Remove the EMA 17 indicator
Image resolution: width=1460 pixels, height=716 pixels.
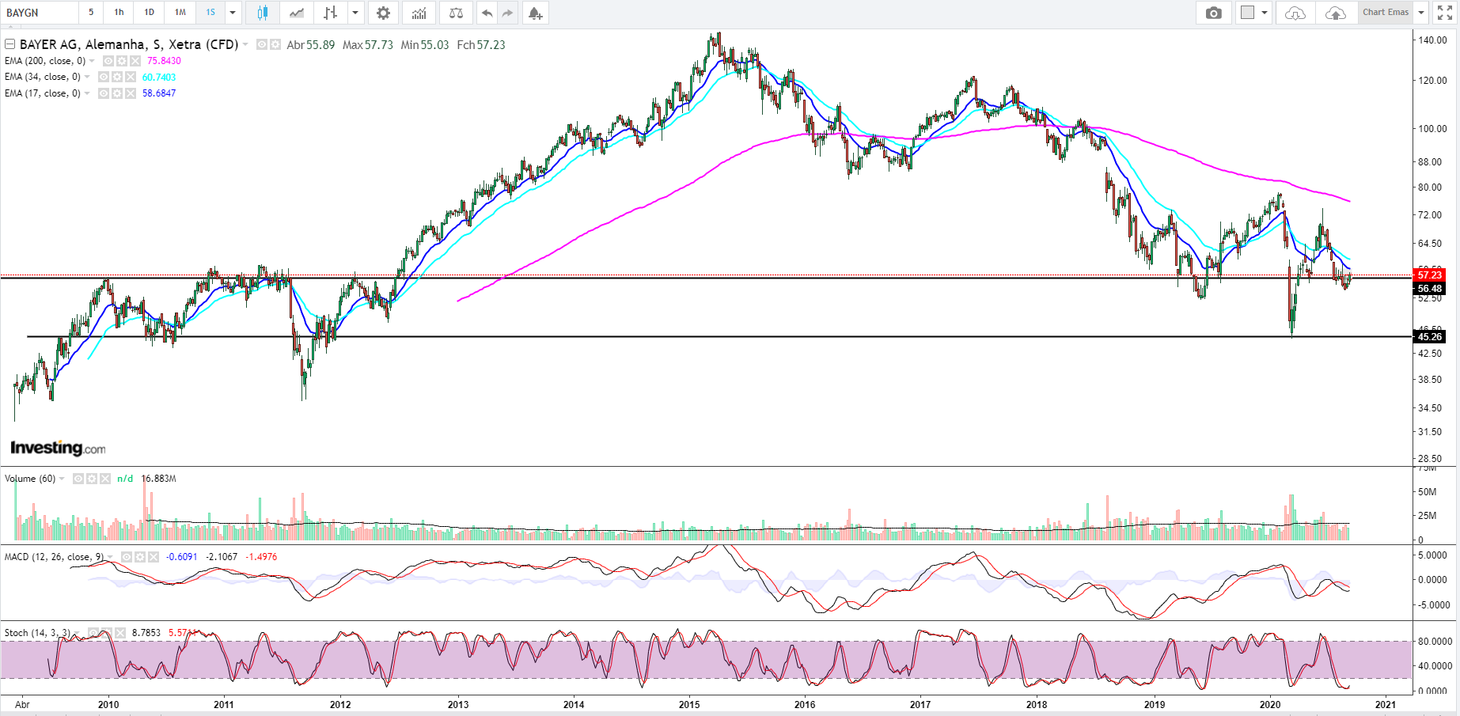click(x=130, y=93)
